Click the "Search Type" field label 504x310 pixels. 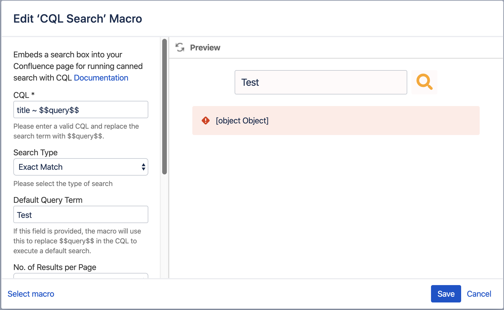click(35, 152)
